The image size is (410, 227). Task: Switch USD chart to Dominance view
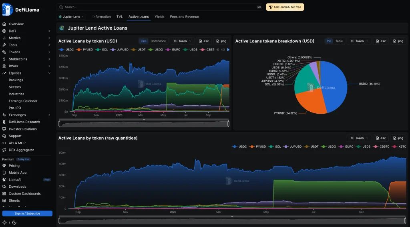point(158,41)
